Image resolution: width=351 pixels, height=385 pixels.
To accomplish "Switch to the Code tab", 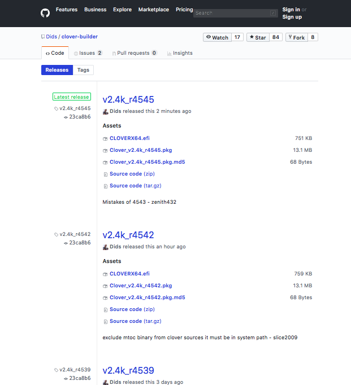I will 55,53.
